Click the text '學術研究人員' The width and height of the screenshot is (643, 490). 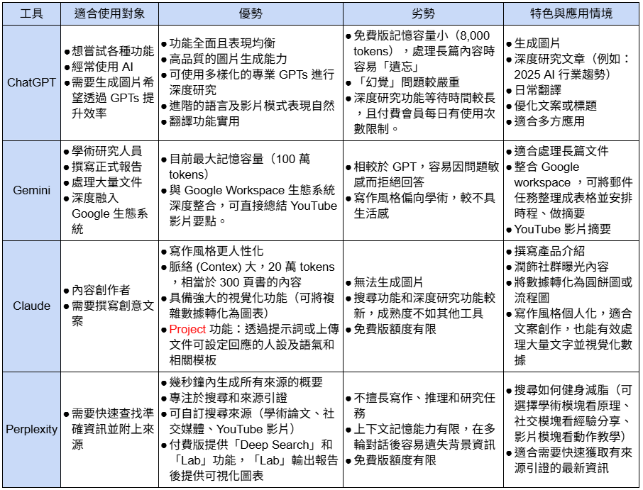coord(106,151)
